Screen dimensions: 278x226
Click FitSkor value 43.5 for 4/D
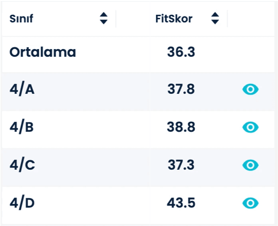(181, 203)
